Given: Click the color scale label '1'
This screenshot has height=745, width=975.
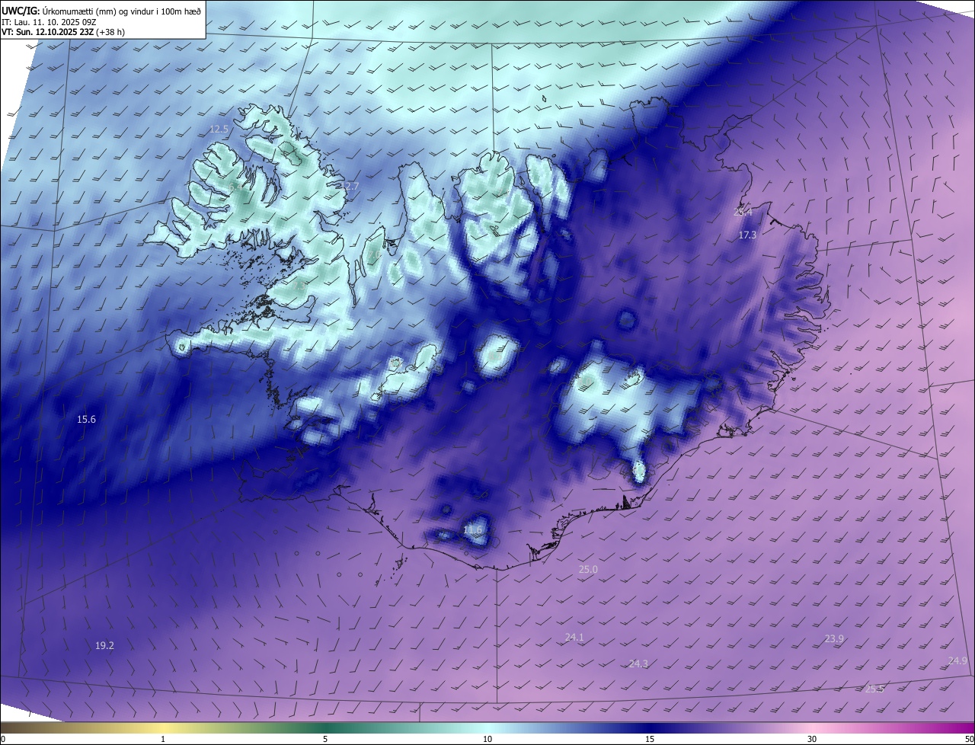Looking at the screenshot, I should pyautogui.click(x=163, y=740).
